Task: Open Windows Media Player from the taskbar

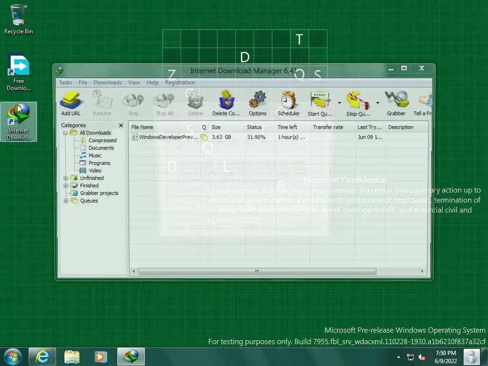Action: 100,356
